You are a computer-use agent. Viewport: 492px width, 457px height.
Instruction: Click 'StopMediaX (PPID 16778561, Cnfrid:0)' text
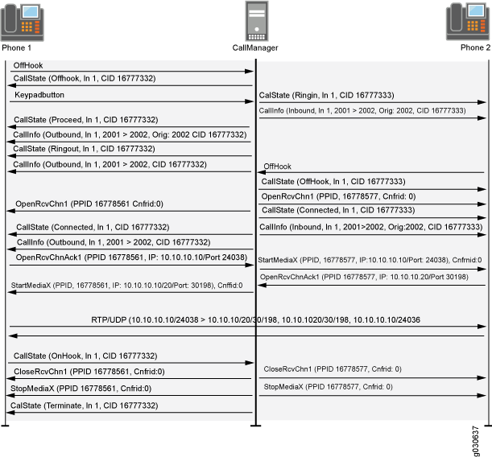pyautogui.click(x=81, y=389)
